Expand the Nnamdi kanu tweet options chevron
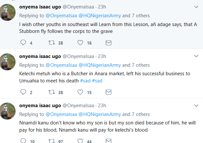The width and height of the screenshot is (203, 143). [x=196, y=106]
